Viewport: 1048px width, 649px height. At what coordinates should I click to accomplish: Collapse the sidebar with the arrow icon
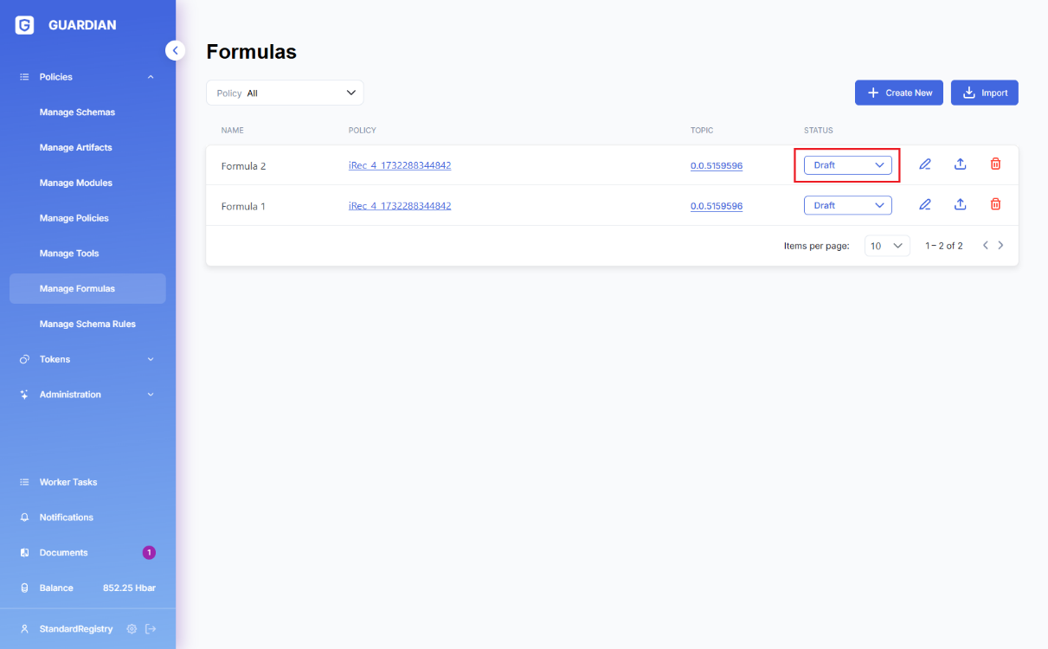point(176,51)
